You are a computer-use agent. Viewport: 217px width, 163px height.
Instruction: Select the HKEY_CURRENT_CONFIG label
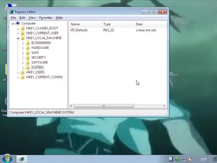point(44,77)
